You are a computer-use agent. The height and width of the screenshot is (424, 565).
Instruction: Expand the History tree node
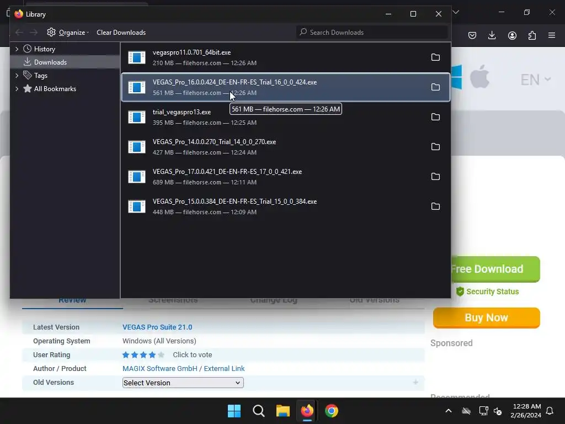tap(17, 49)
